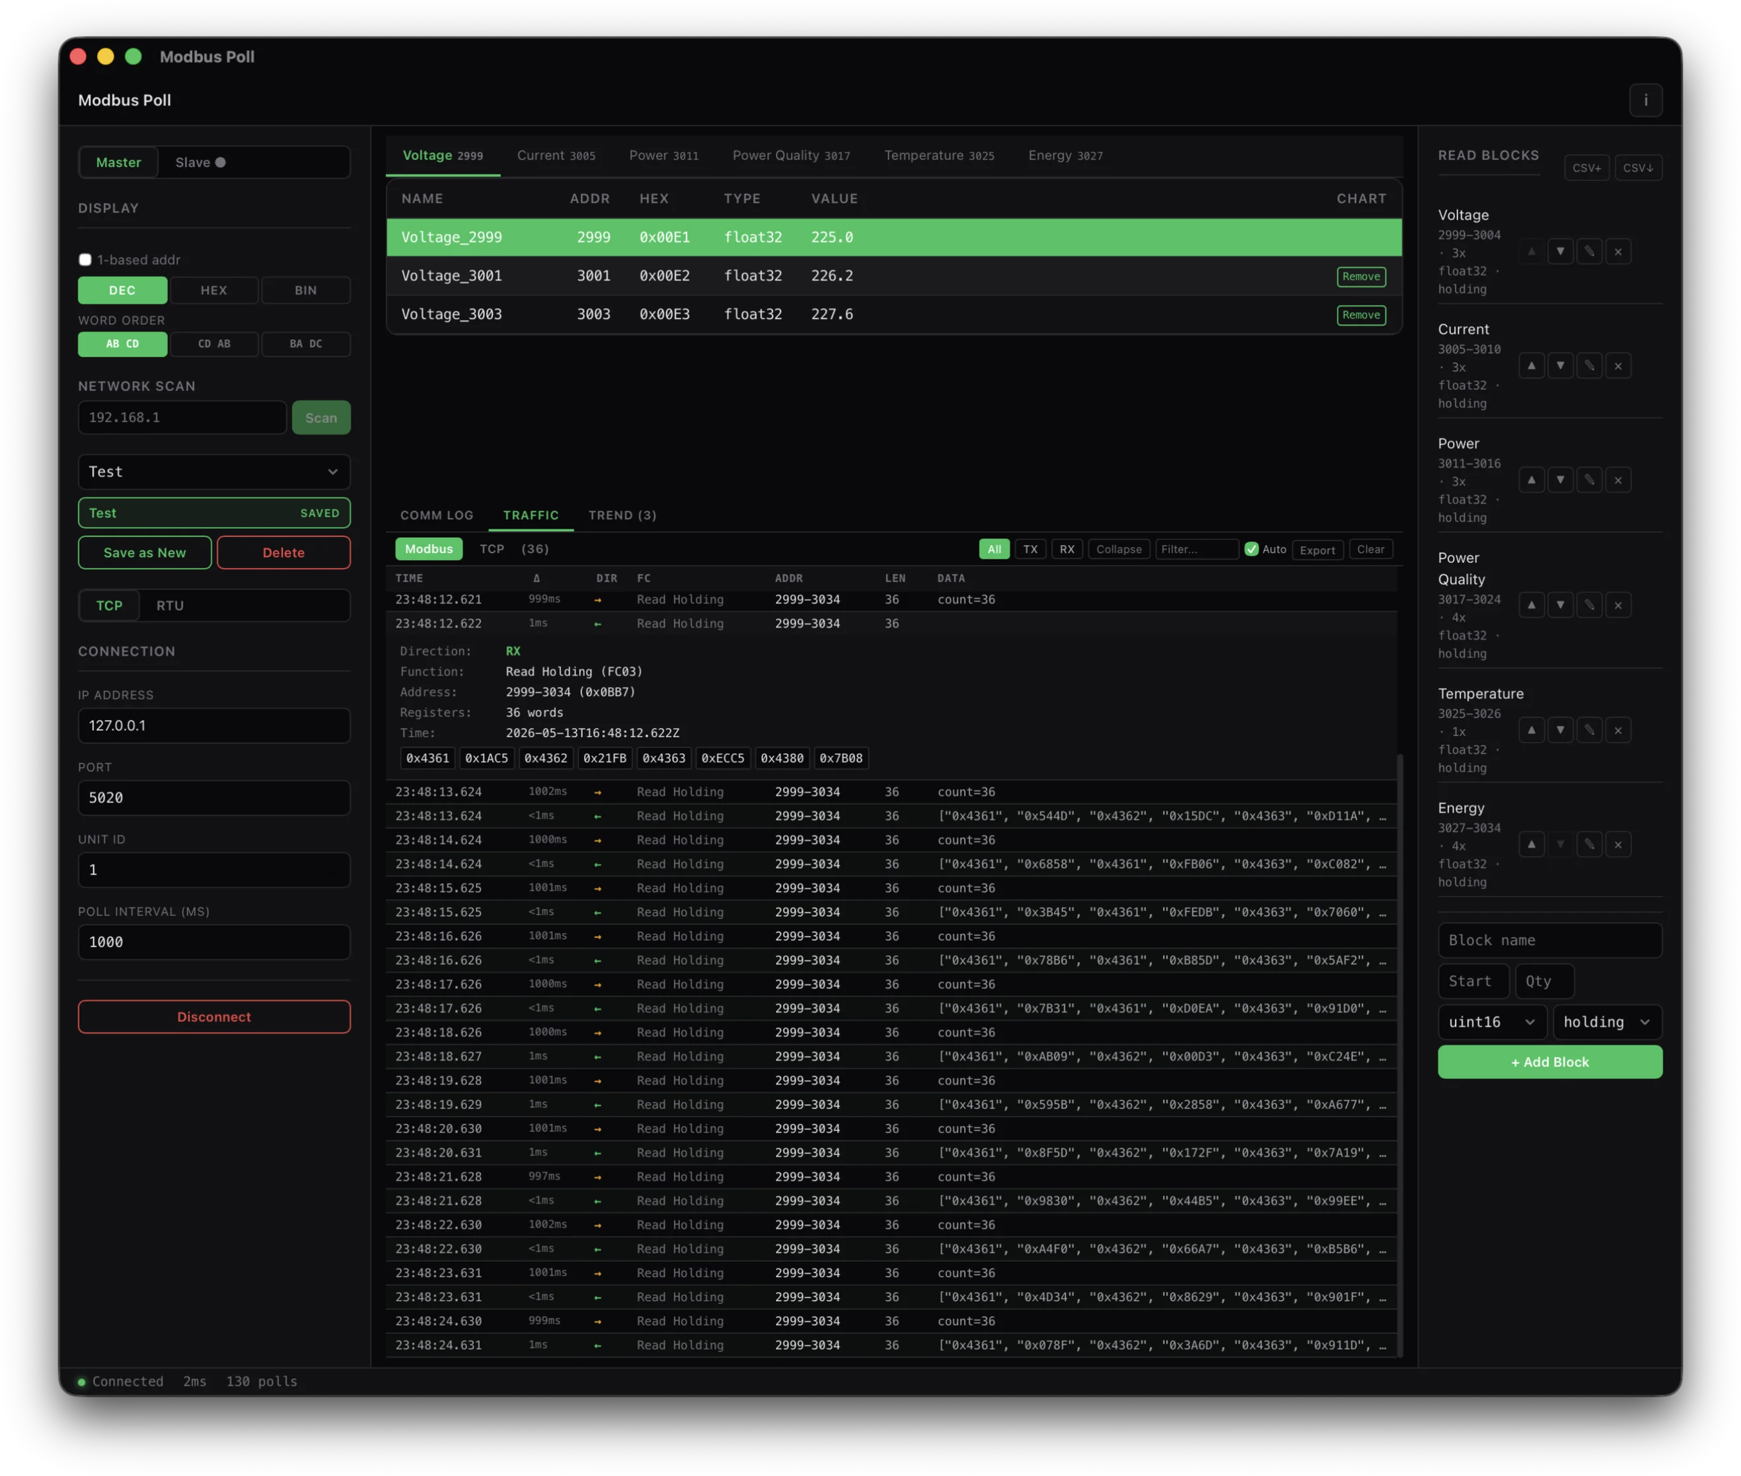Move the Energy block up

[1531, 844]
